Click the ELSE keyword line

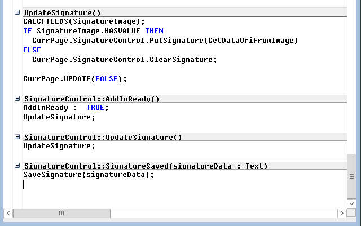[32, 50]
